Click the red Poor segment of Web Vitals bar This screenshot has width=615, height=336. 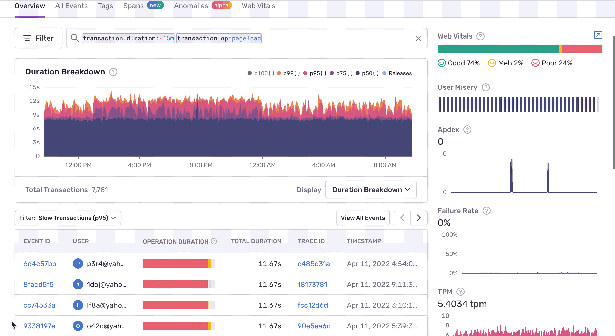pyautogui.click(x=582, y=49)
